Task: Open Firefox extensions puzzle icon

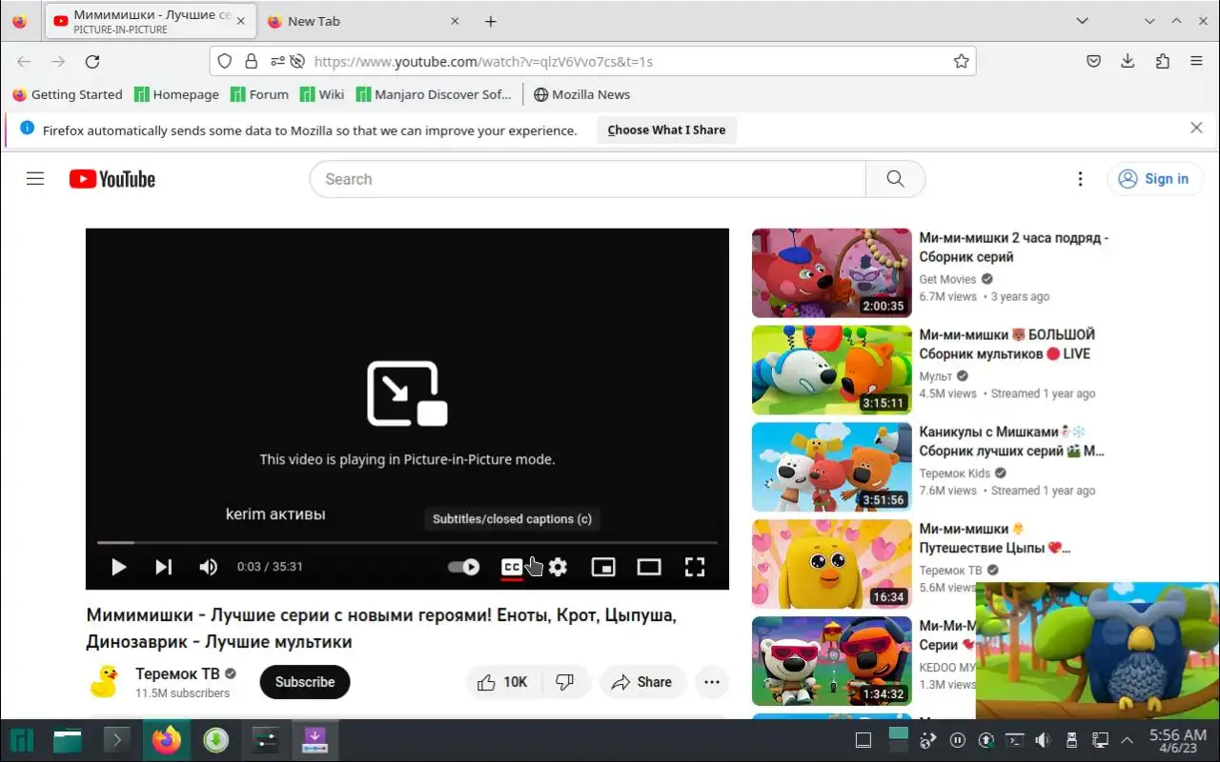Action: (1162, 61)
